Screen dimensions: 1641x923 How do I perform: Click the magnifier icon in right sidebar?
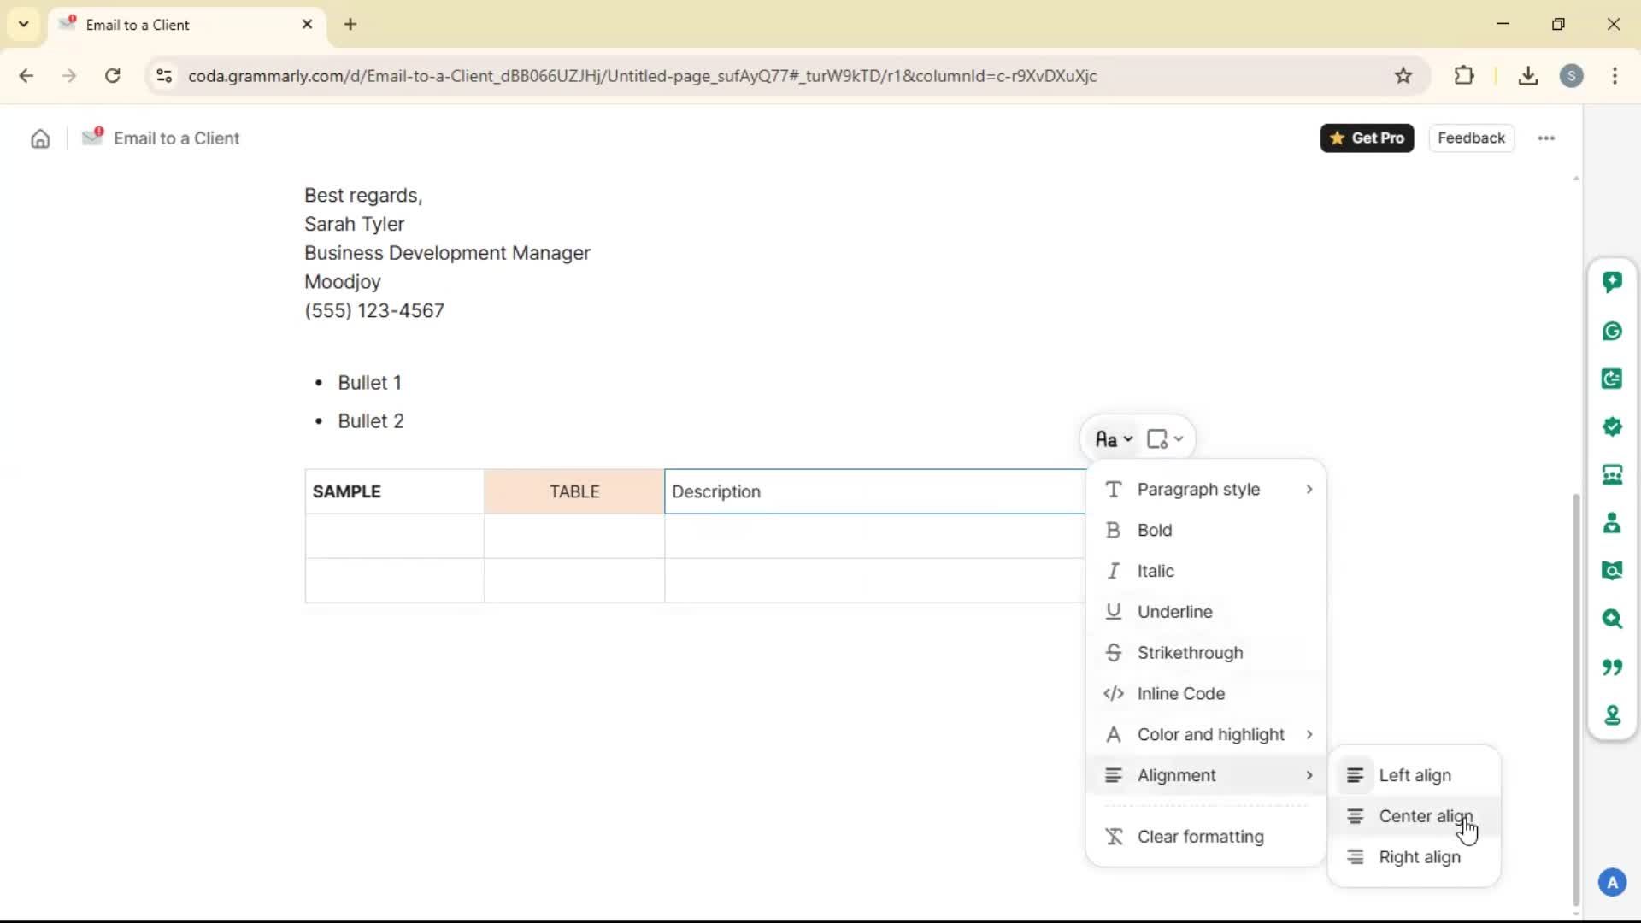(1612, 619)
